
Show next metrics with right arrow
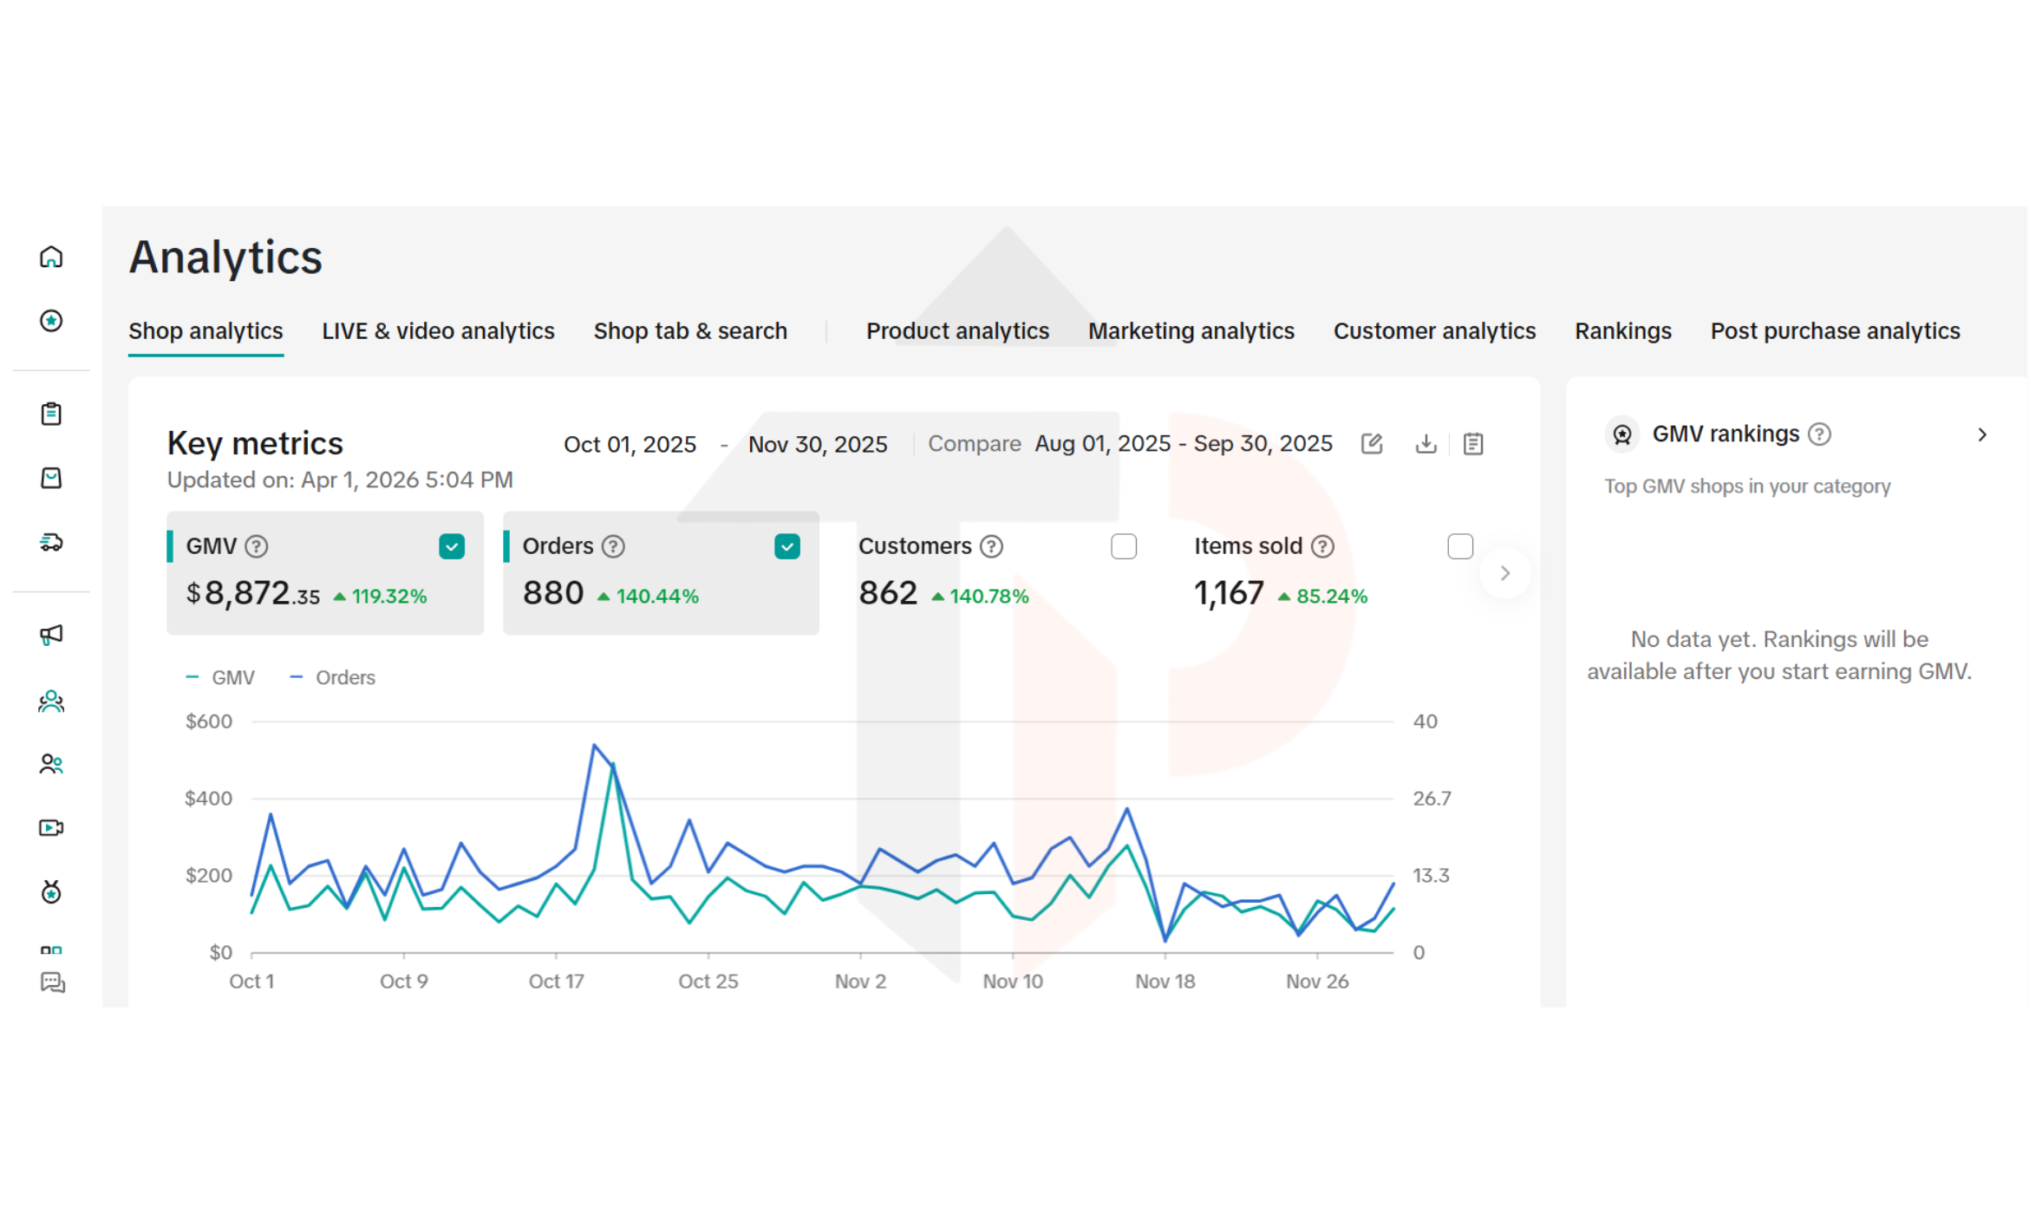[1505, 573]
